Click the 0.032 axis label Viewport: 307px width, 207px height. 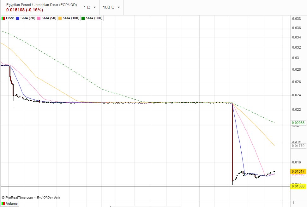pyautogui.click(x=297, y=47)
